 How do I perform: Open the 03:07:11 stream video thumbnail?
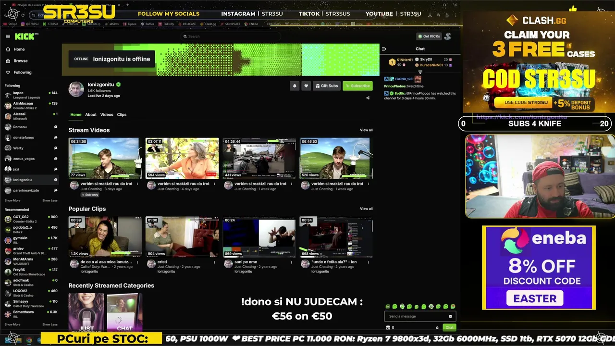(182, 159)
